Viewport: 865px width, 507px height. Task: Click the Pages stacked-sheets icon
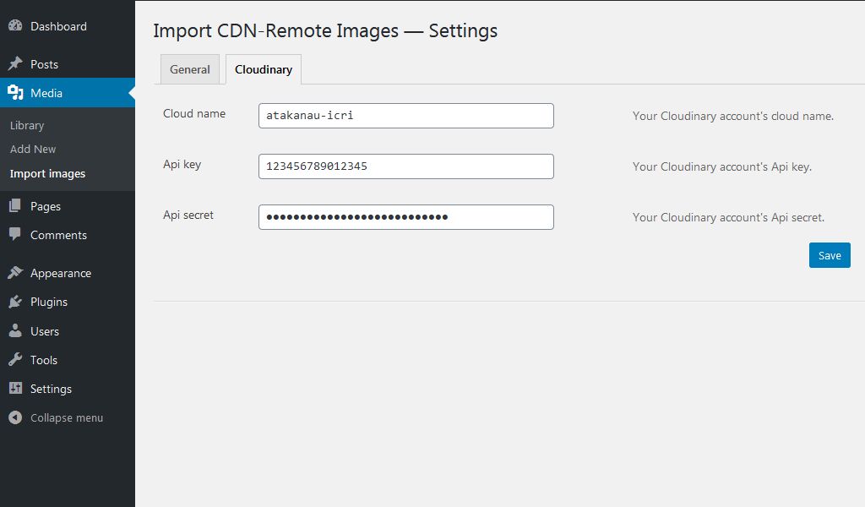tap(15, 206)
